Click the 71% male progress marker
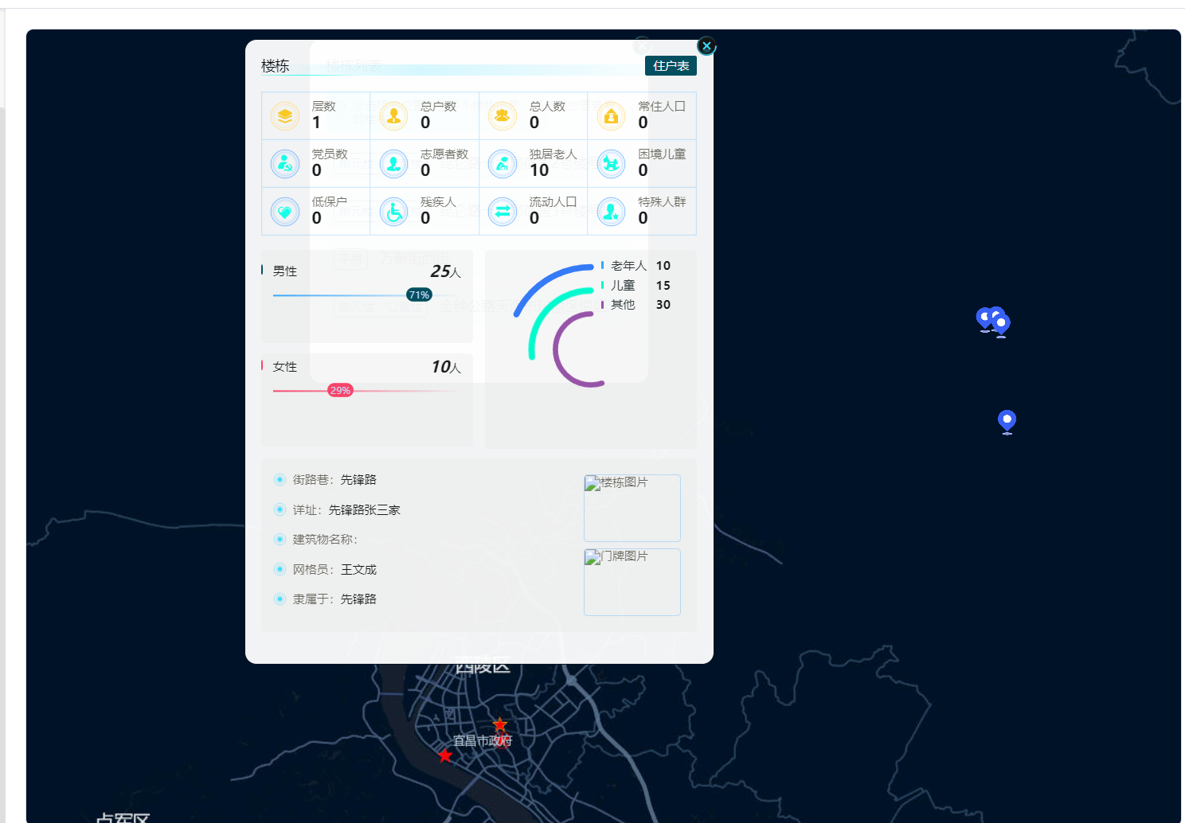1185x823 pixels. point(419,295)
